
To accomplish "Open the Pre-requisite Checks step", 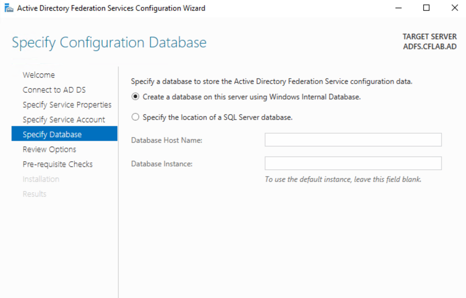I will (58, 164).
